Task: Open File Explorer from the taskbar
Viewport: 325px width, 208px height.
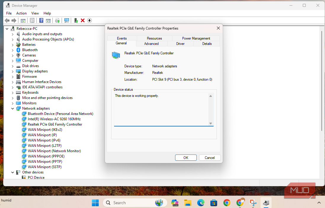Action: 188,203
